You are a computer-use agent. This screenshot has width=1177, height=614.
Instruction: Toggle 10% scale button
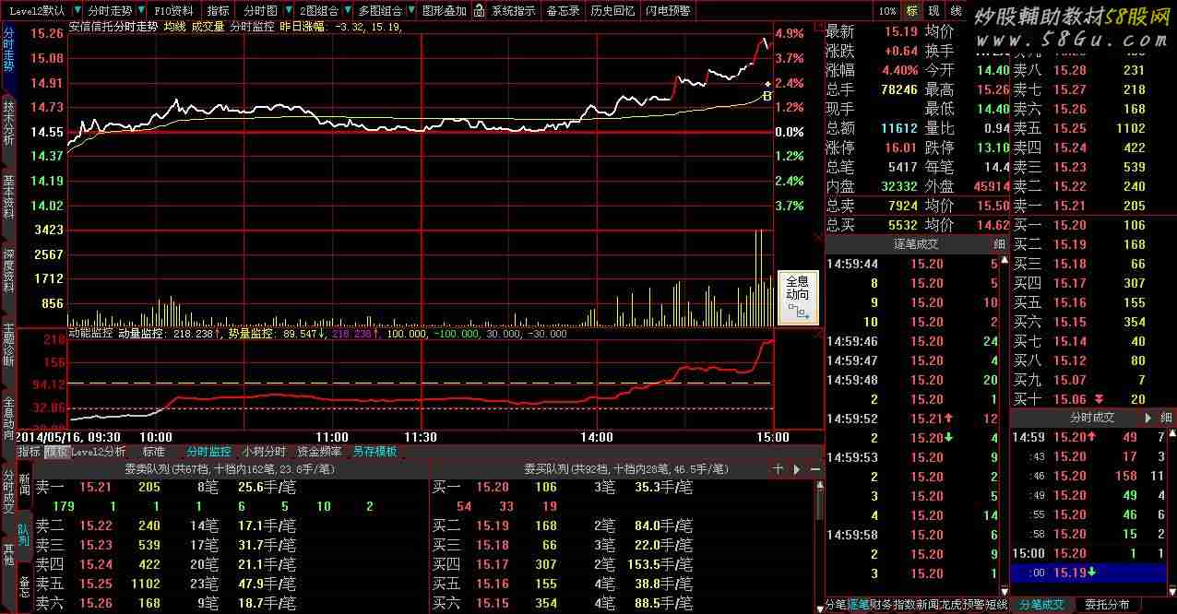(x=886, y=10)
